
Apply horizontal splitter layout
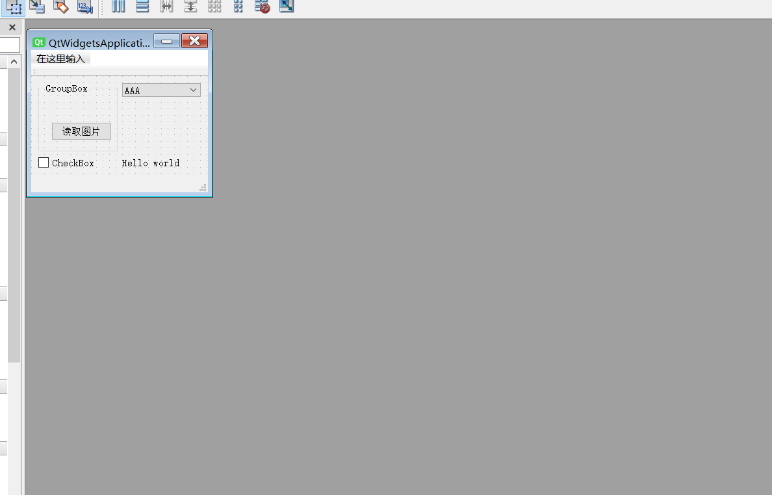coord(166,6)
